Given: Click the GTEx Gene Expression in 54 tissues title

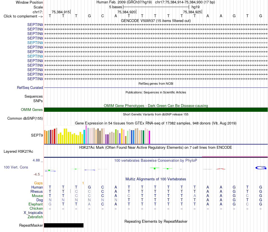Looking at the screenshot, I should pyautogui.click(x=156, y=123).
